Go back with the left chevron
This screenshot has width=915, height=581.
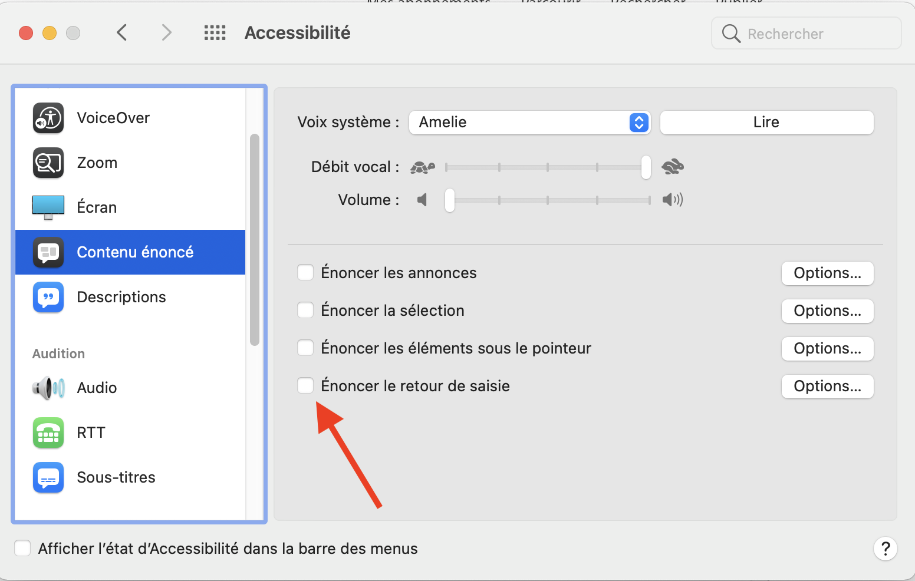122,33
